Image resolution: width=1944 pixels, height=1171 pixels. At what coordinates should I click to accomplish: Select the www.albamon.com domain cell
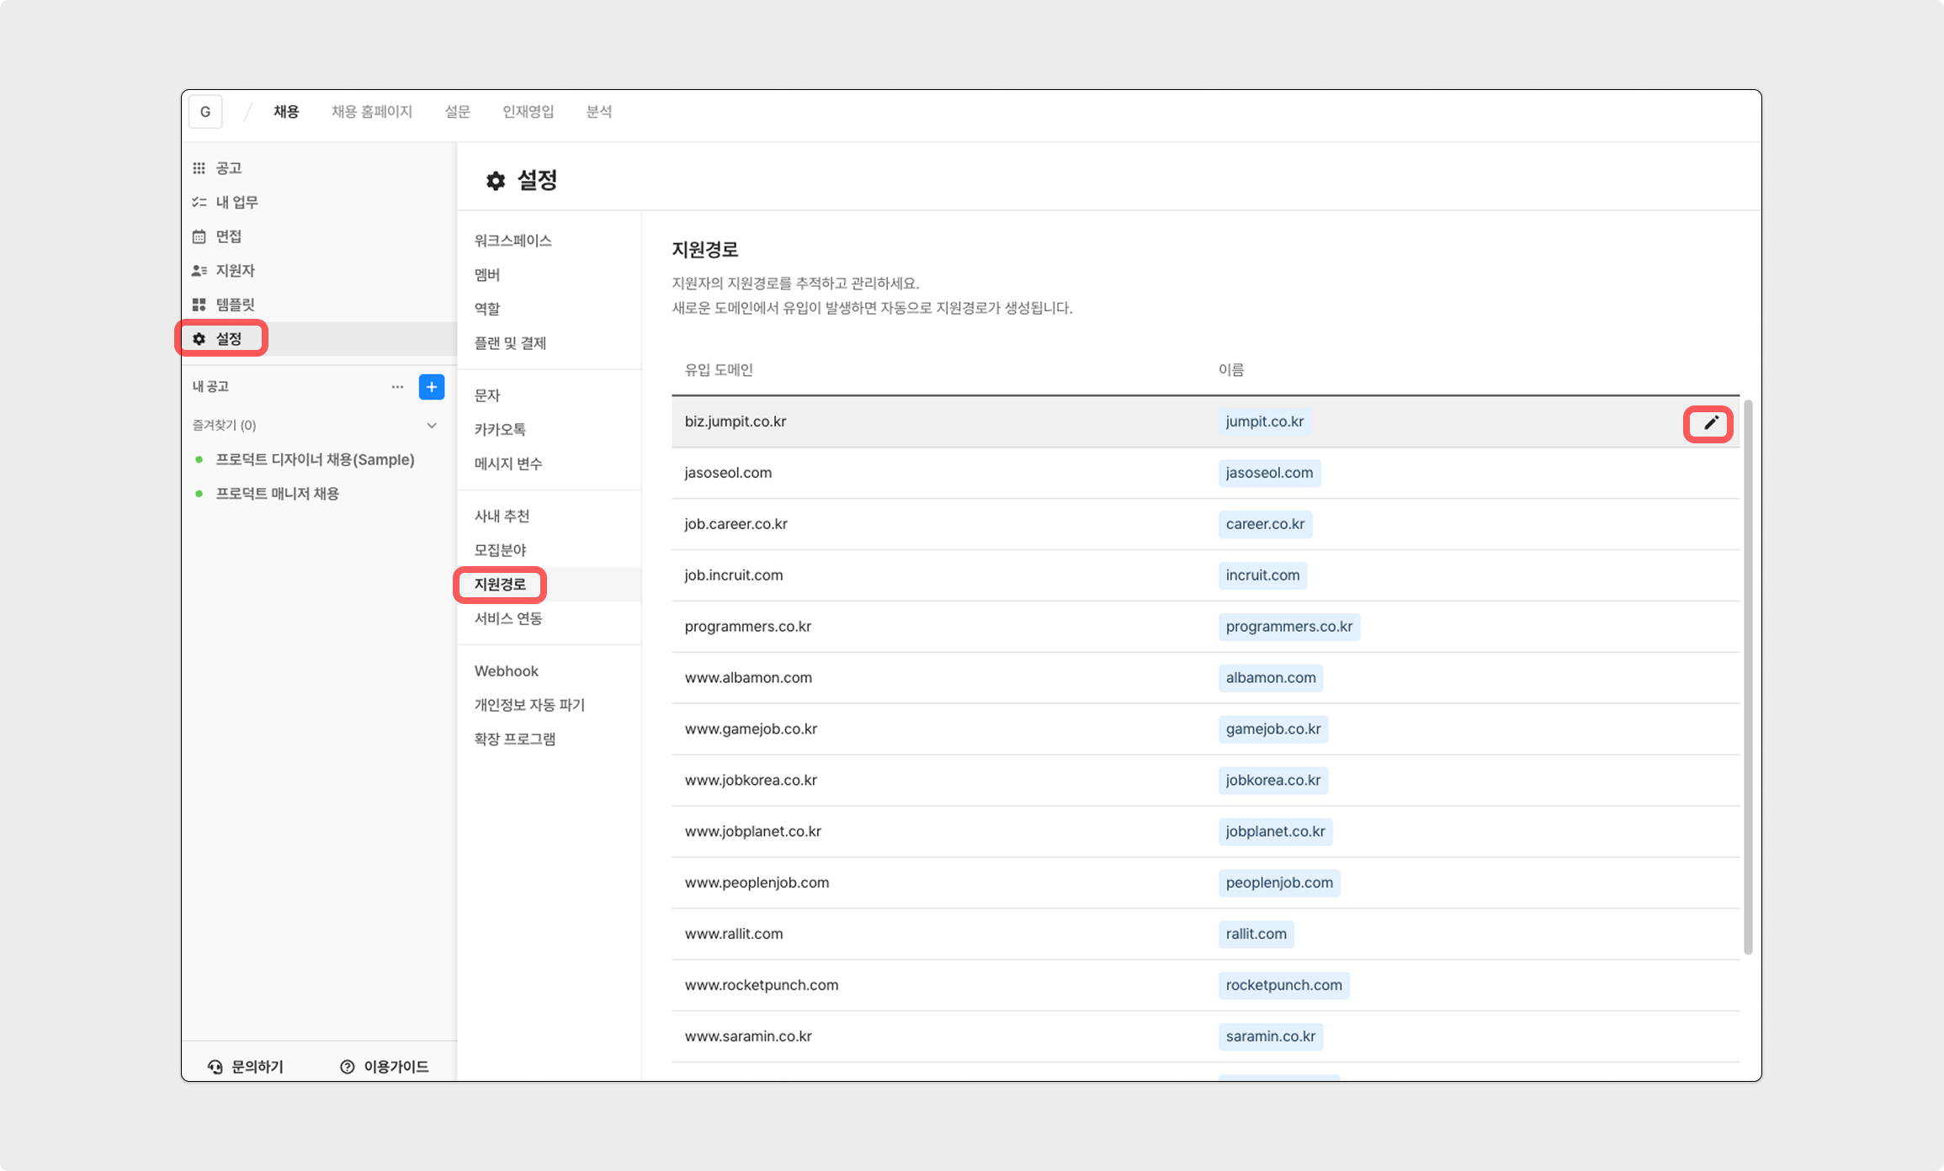tap(748, 678)
